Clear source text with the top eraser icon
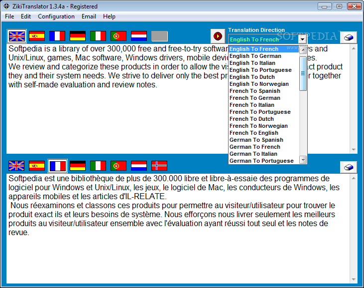 pyautogui.click(x=349, y=37)
